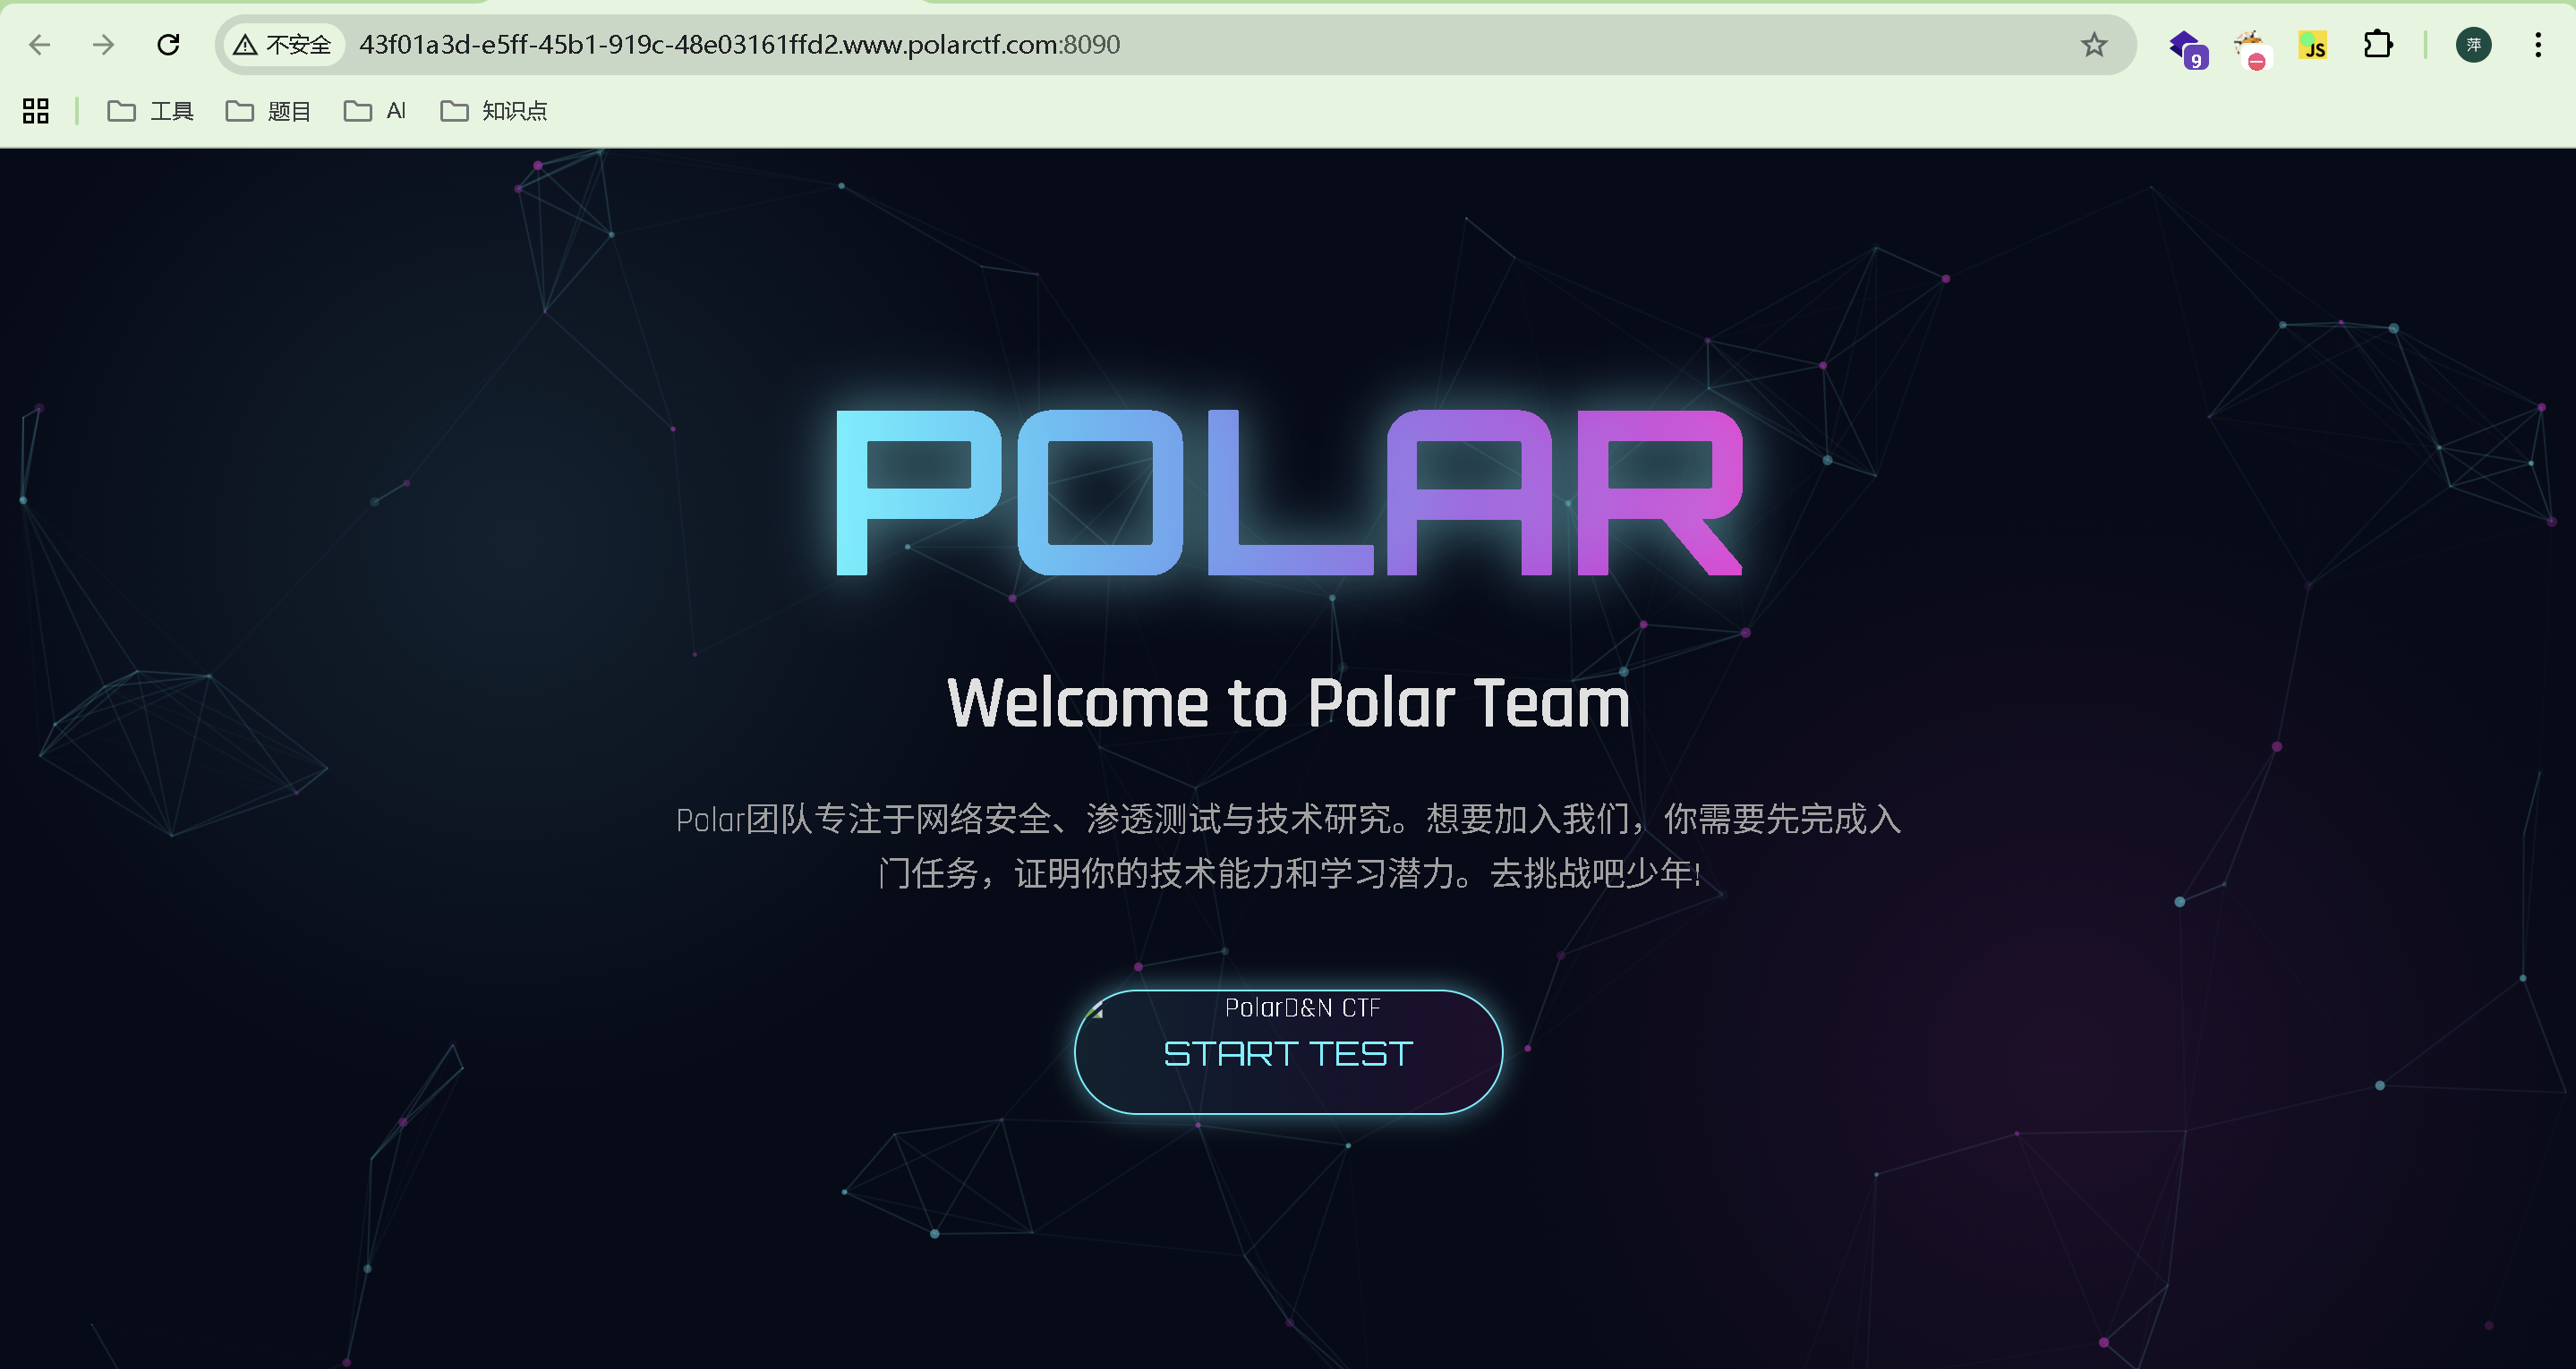Open Chrome's three-dot menu
This screenshot has height=1369, width=2576.
[x=2538, y=45]
